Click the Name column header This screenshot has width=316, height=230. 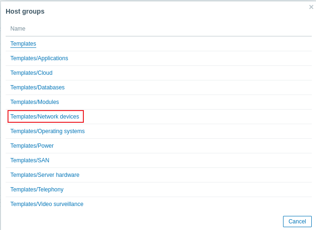tap(18, 29)
